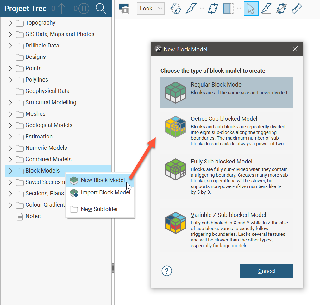Open help in New Block Model dialog
Screen dimensions: 320x305
(167, 271)
